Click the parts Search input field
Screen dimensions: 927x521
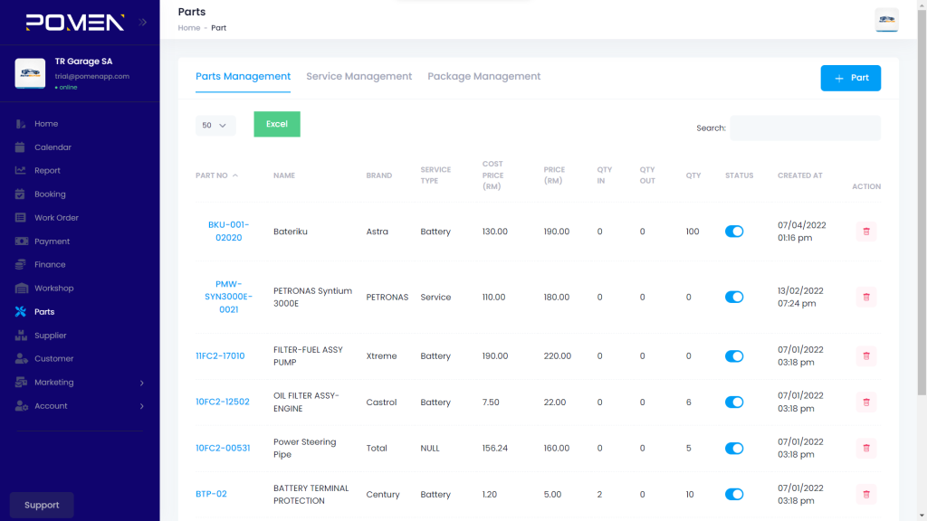coord(805,128)
